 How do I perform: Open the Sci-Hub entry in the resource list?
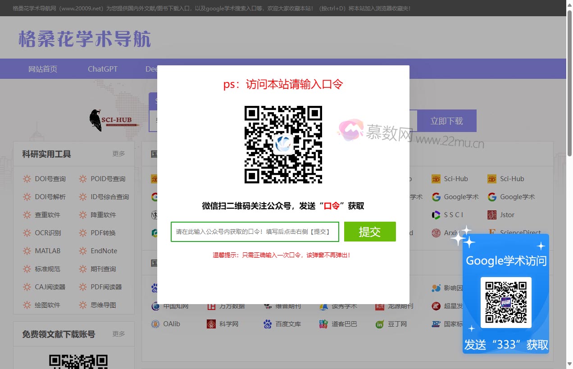coord(455,178)
